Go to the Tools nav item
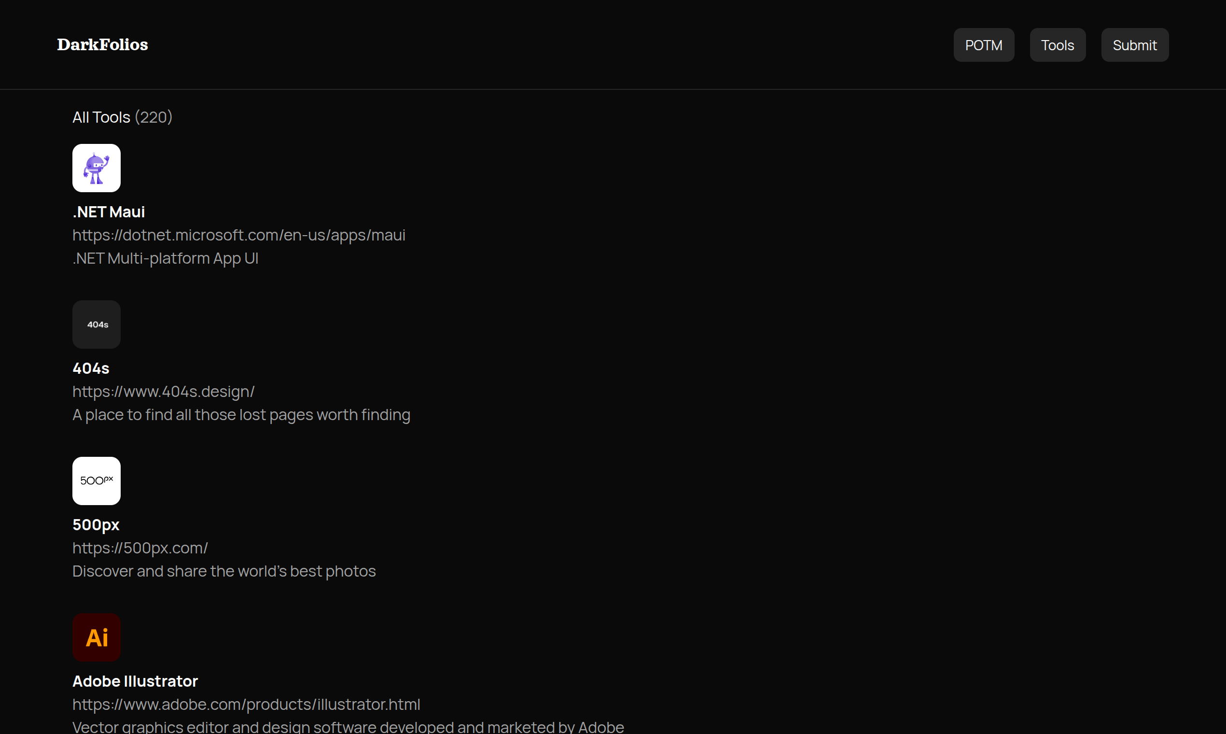1226x734 pixels. click(x=1057, y=45)
